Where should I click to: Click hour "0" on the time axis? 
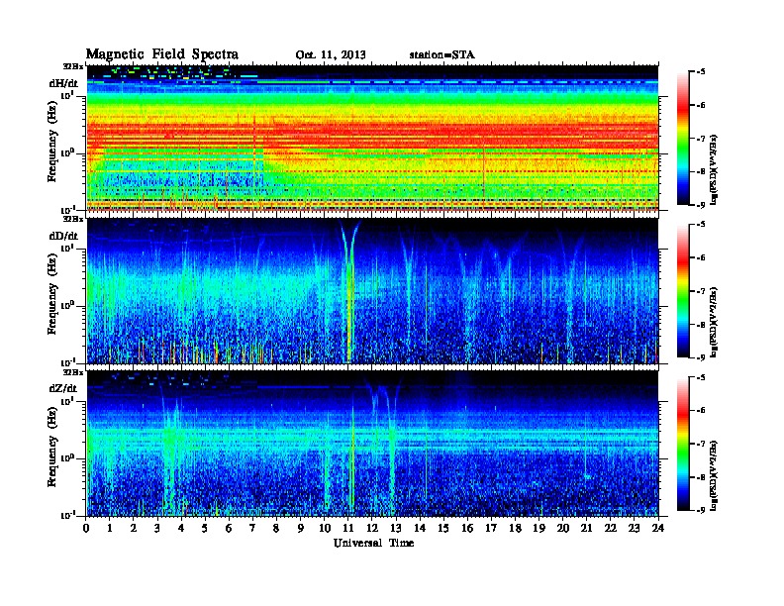pyautogui.click(x=86, y=528)
